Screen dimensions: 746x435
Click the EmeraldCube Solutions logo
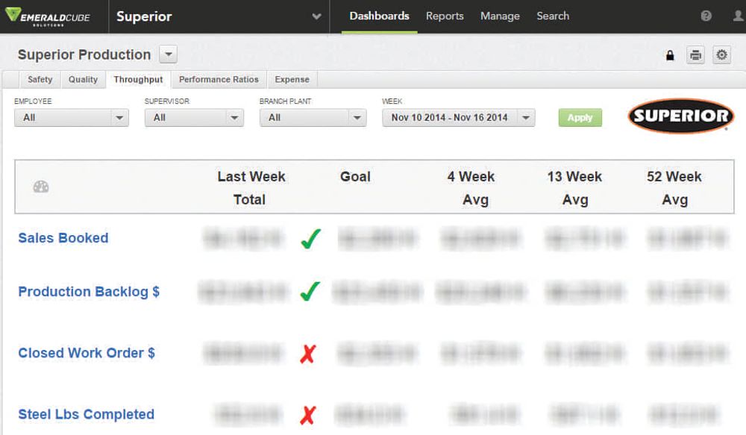(48, 16)
